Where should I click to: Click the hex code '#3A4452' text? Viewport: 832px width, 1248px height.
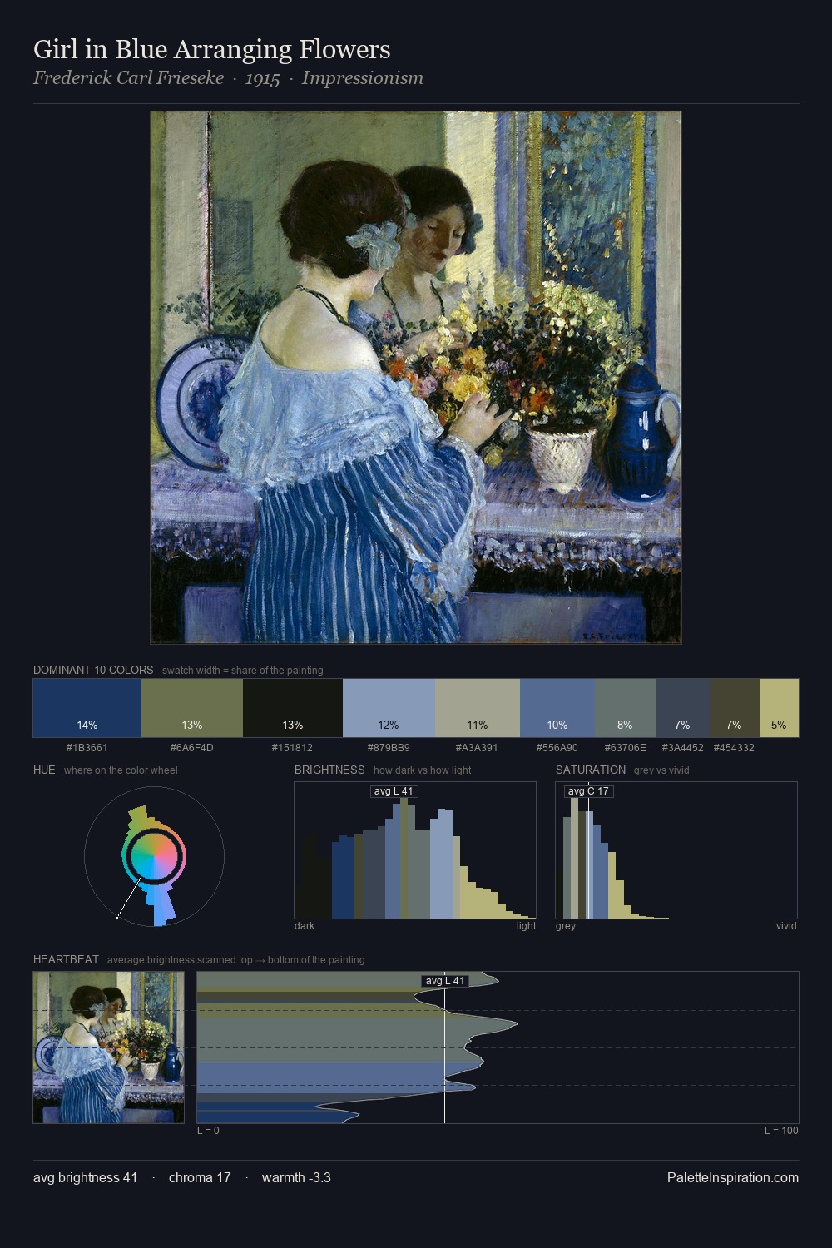point(683,748)
